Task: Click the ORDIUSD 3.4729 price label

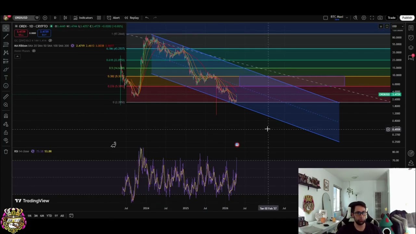Action: tap(390, 94)
